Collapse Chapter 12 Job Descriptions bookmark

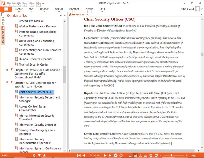click(7, 82)
